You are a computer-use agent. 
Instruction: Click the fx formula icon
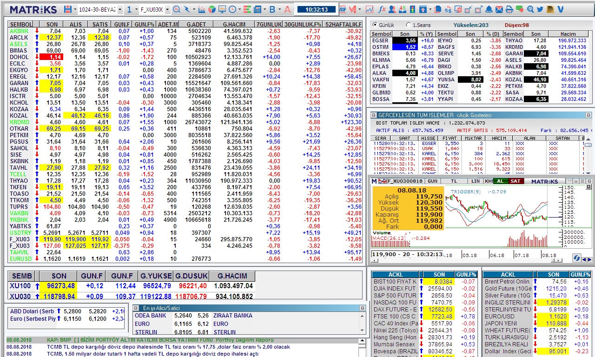click(382, 9)
